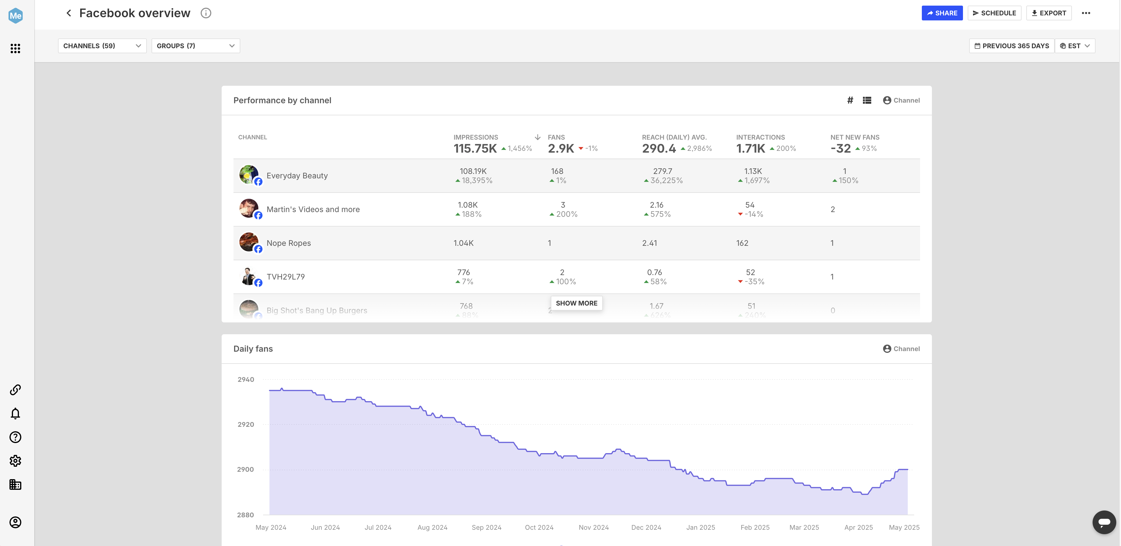
Task: Select Martin's Videos and more channel name
Action: coord(313,209)
